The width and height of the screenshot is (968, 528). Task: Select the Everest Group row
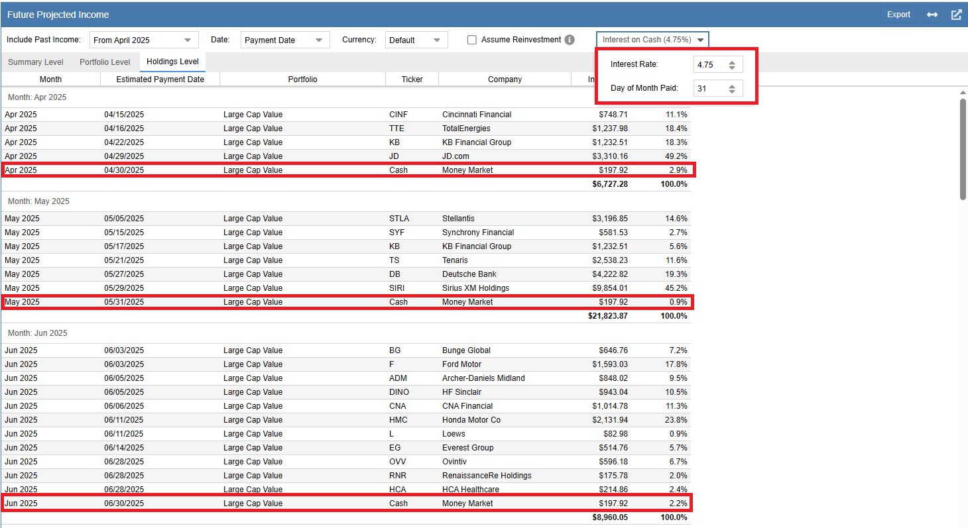(x=345, y=448)
